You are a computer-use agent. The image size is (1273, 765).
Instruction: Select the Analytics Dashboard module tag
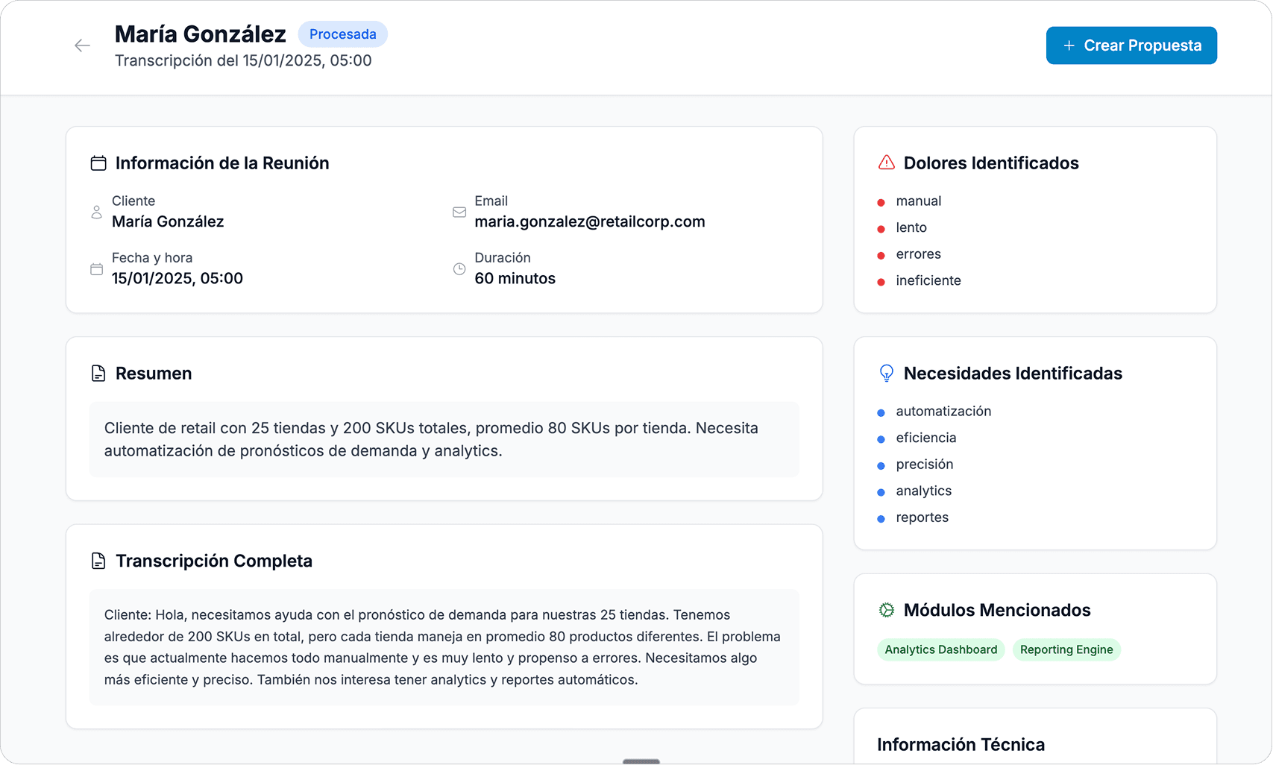tap(940, 649)
